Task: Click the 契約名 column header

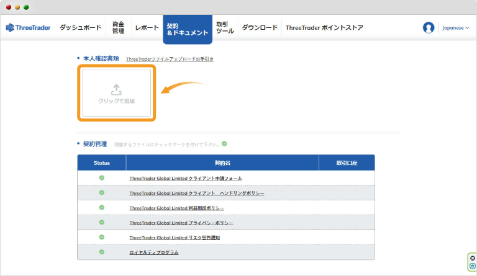Action: coord(222,162)
